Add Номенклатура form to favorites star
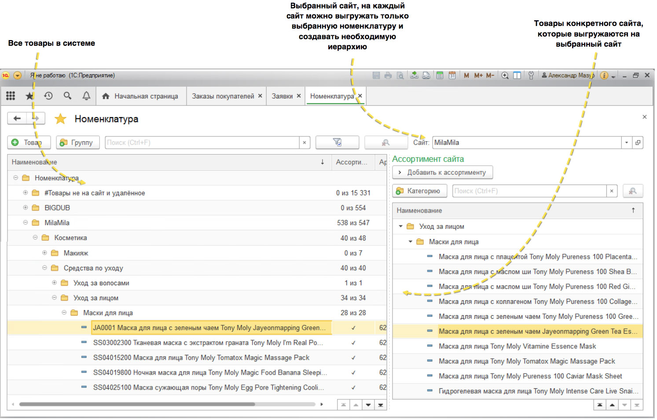Screen dimensions: 657x420 [60, 119]
